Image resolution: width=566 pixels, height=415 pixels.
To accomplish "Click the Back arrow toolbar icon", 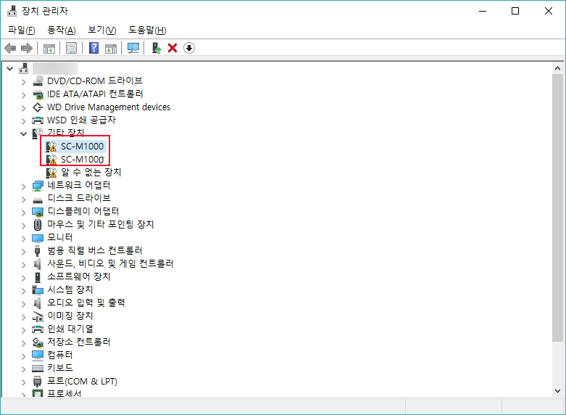I will click(x=10, y=48).
